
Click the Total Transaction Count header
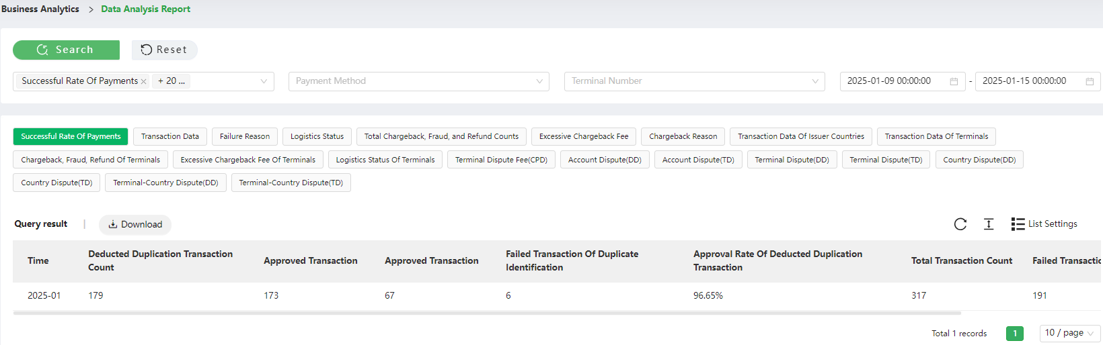[962, 260]
